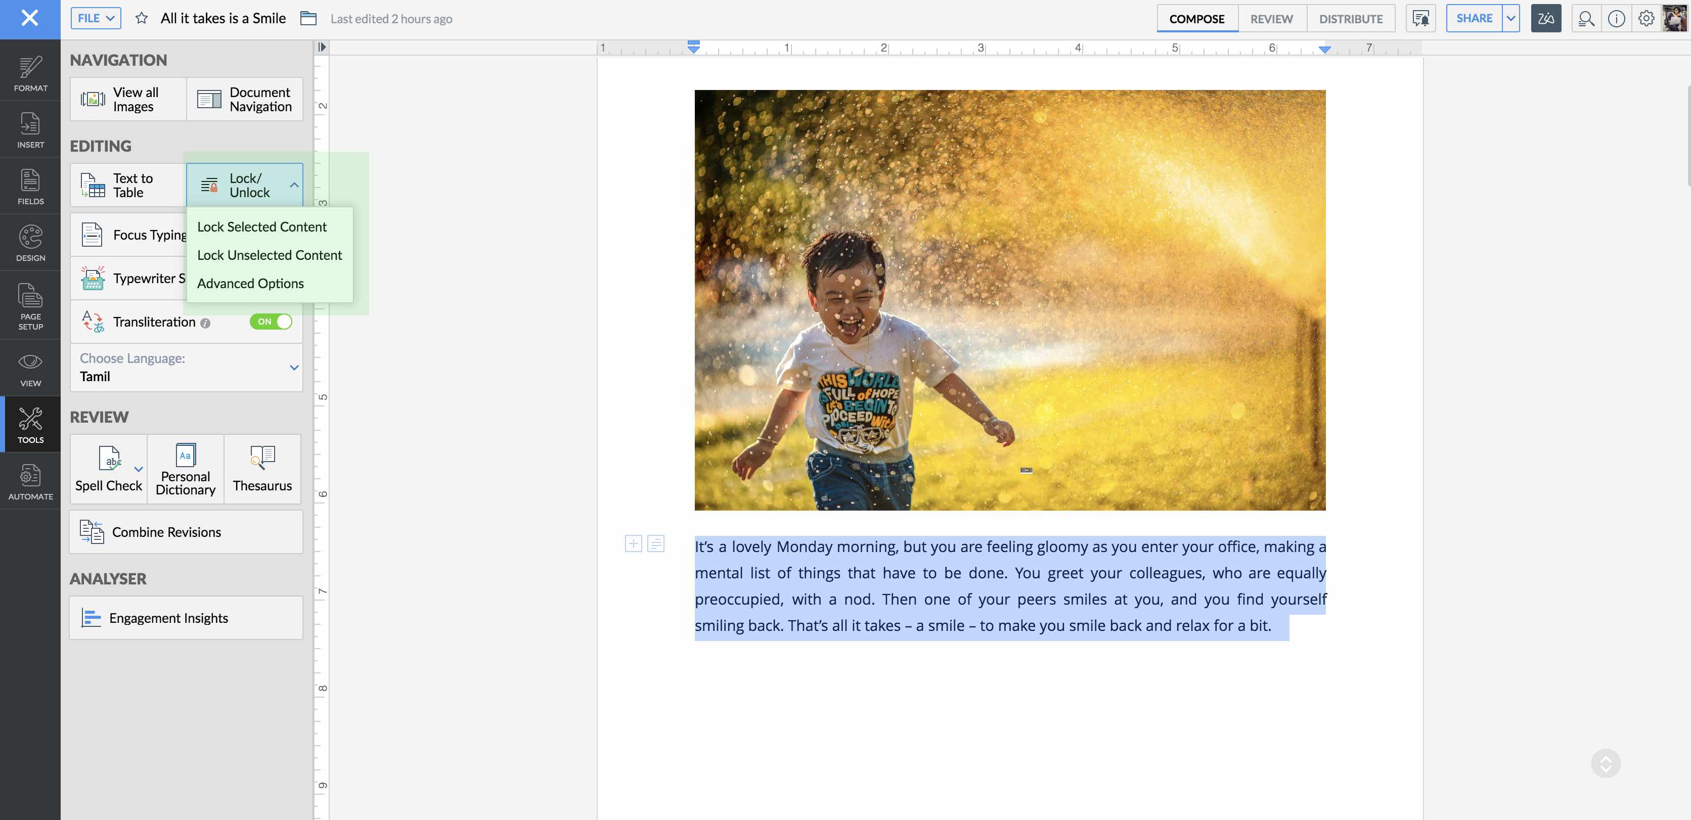Open the settings gear icon
The image size is (1691, 820).
1645,18
